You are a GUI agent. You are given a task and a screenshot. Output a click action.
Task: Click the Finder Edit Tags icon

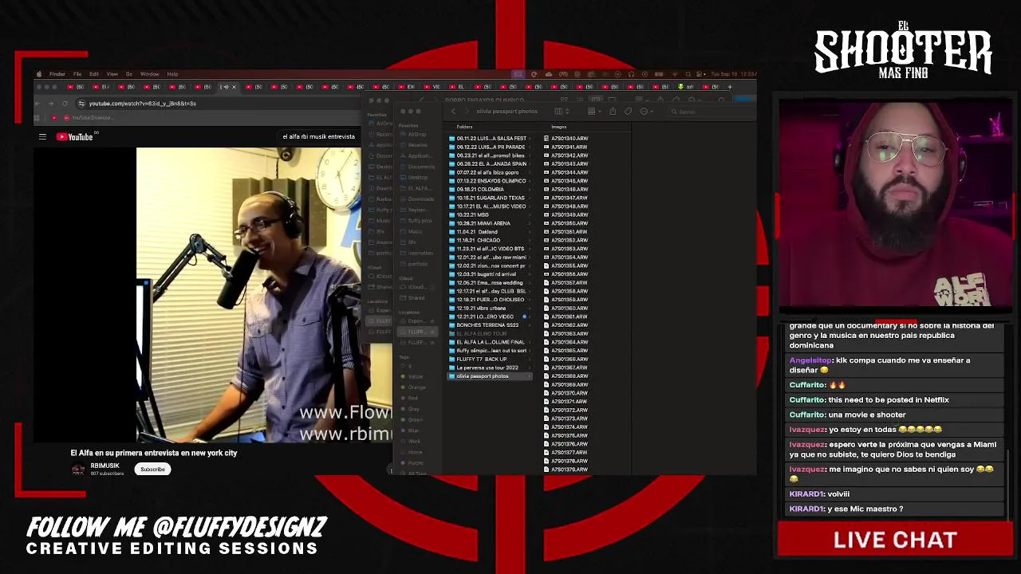[628, 112]
